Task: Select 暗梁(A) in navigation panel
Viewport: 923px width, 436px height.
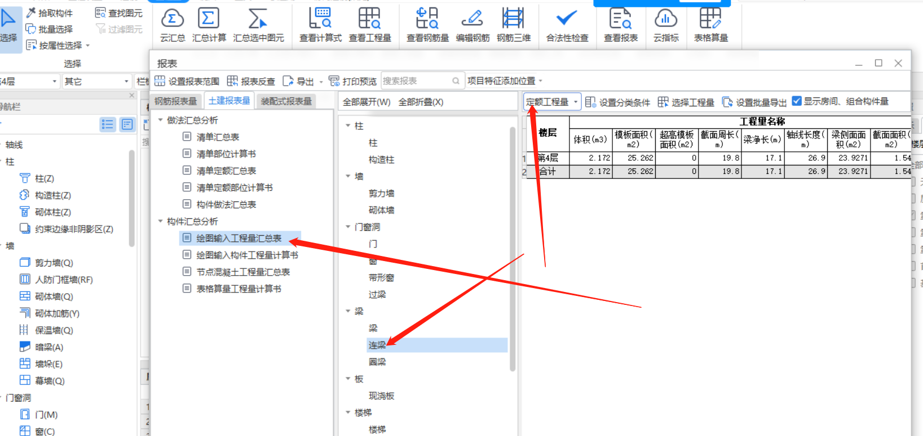Action: click(48, 347)
